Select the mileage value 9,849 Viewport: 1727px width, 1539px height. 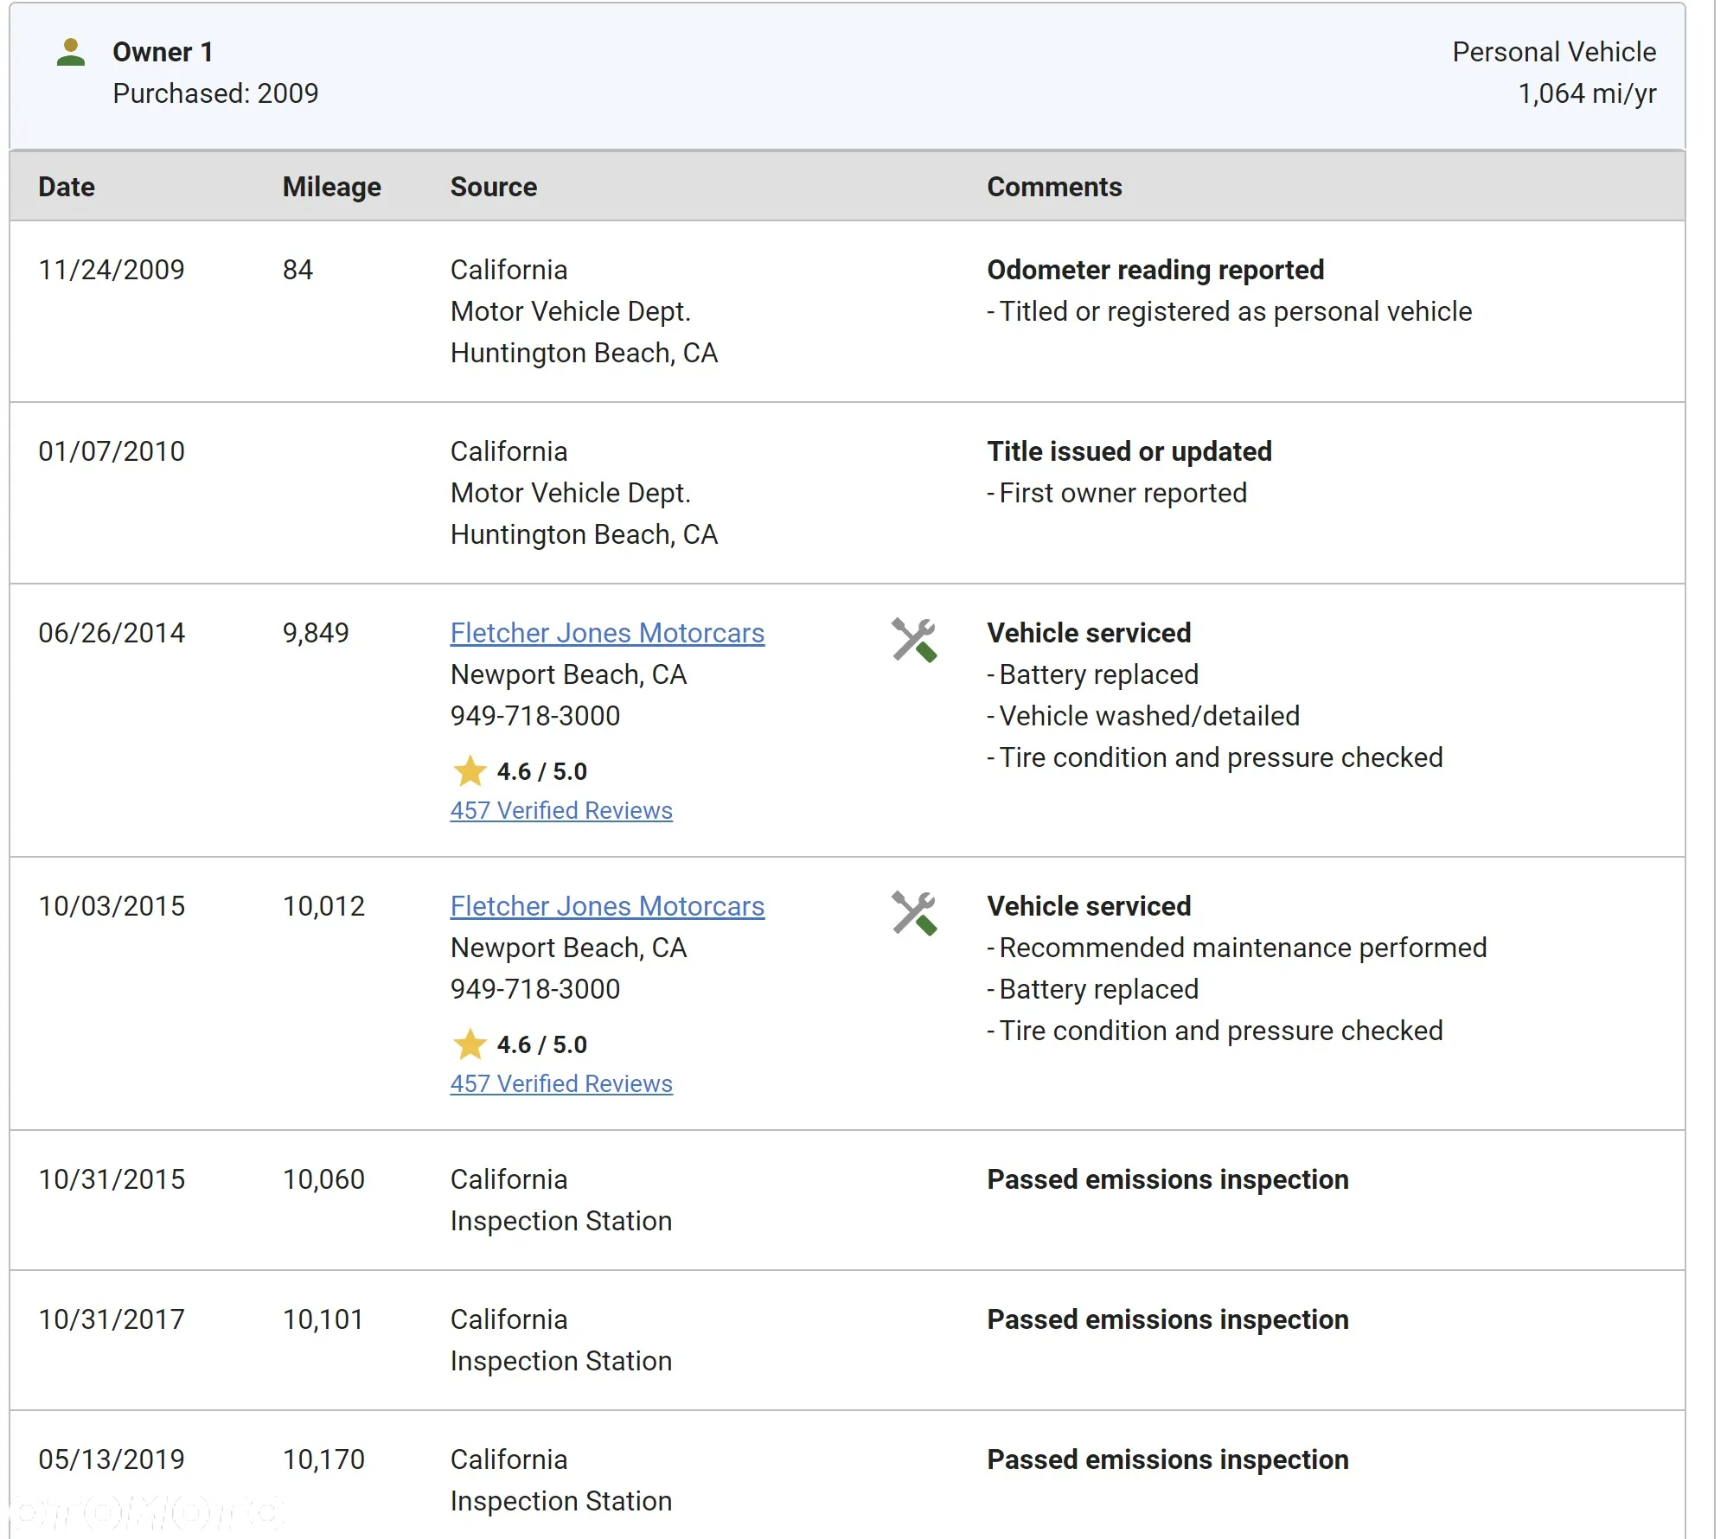tap(316, 633)
